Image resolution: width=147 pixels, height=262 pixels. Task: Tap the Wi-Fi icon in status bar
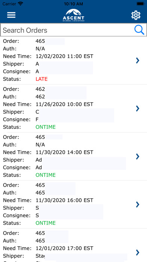(x=21, y=4)
